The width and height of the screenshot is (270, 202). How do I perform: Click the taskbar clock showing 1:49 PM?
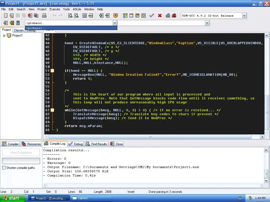[x=260, y=198]
